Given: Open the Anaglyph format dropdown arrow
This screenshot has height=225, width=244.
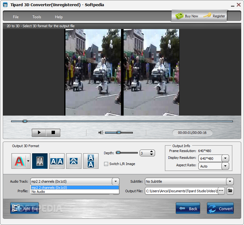Looking at the screenshot, I should (28, 161).
